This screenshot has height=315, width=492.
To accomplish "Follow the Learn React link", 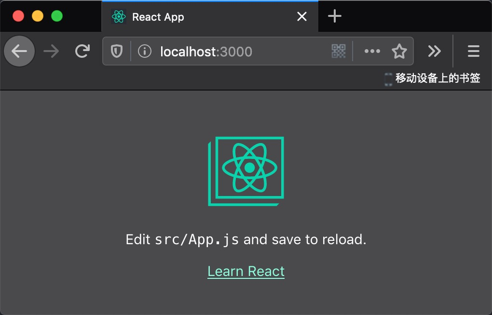I will click(x=246, y=272).
